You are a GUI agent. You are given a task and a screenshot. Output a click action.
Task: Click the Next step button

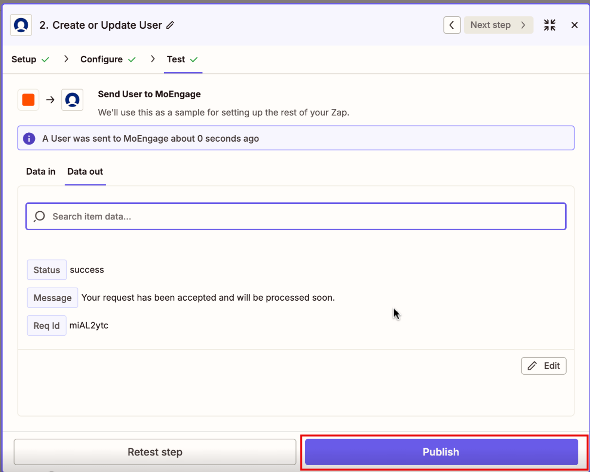click(x=498, y=25)
